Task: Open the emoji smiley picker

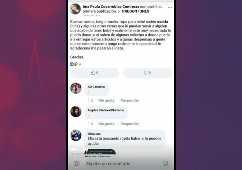Action: click(165, 163)
